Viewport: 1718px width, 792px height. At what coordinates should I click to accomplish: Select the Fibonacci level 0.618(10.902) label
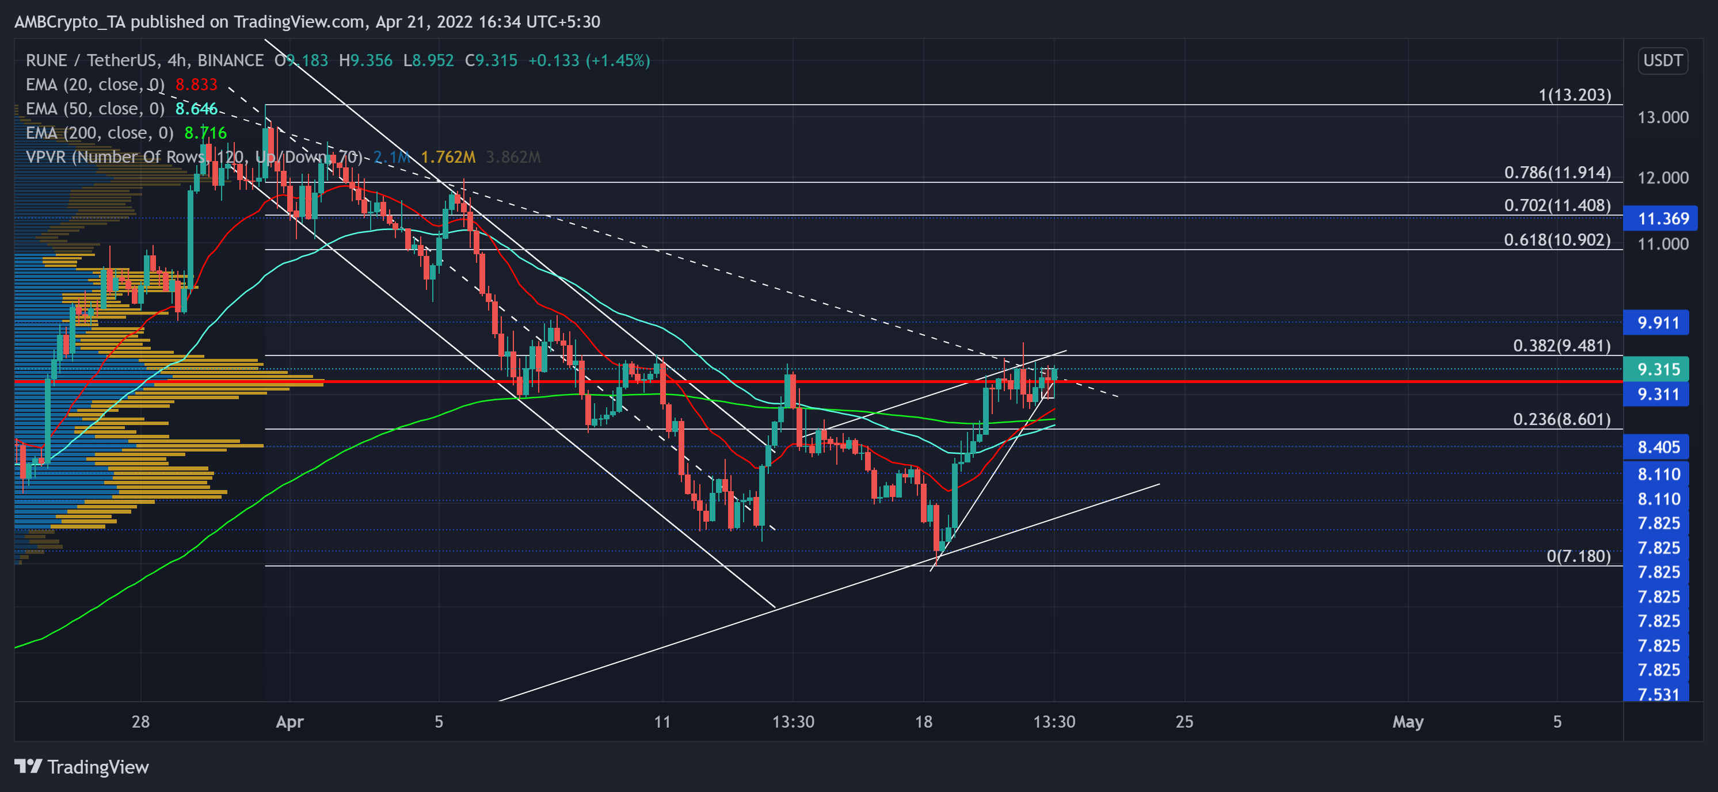[x=1557, y=240]
